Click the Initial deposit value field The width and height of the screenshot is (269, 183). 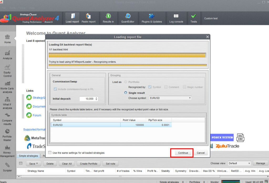[x=87, y=99]
